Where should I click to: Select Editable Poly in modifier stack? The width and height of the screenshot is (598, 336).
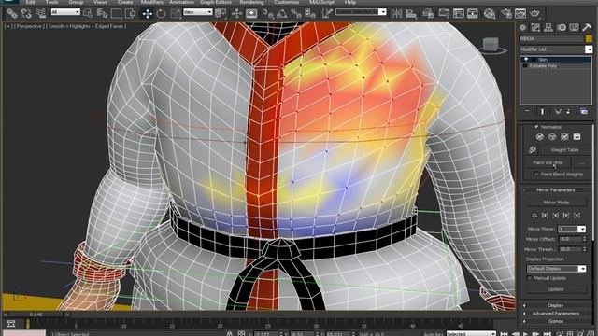[x=543, y=66]
